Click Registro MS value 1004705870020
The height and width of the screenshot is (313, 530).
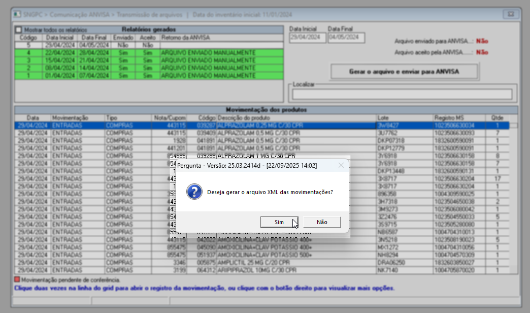[x=454, y=270]
